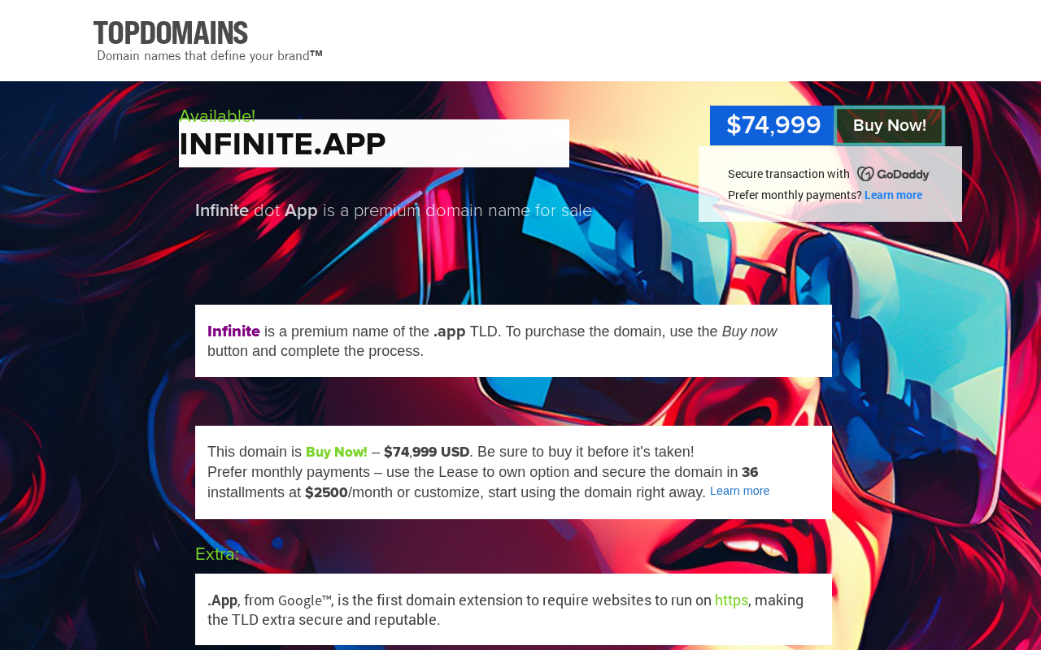Open Learn more link after lease details
Image resolution: width=1041 pixels, height=650 pixels.
(x=739, y=491)
